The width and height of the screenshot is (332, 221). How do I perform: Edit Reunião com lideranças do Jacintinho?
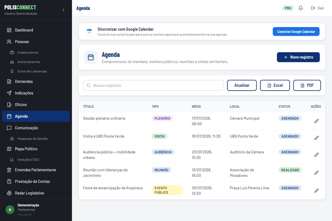316,173
